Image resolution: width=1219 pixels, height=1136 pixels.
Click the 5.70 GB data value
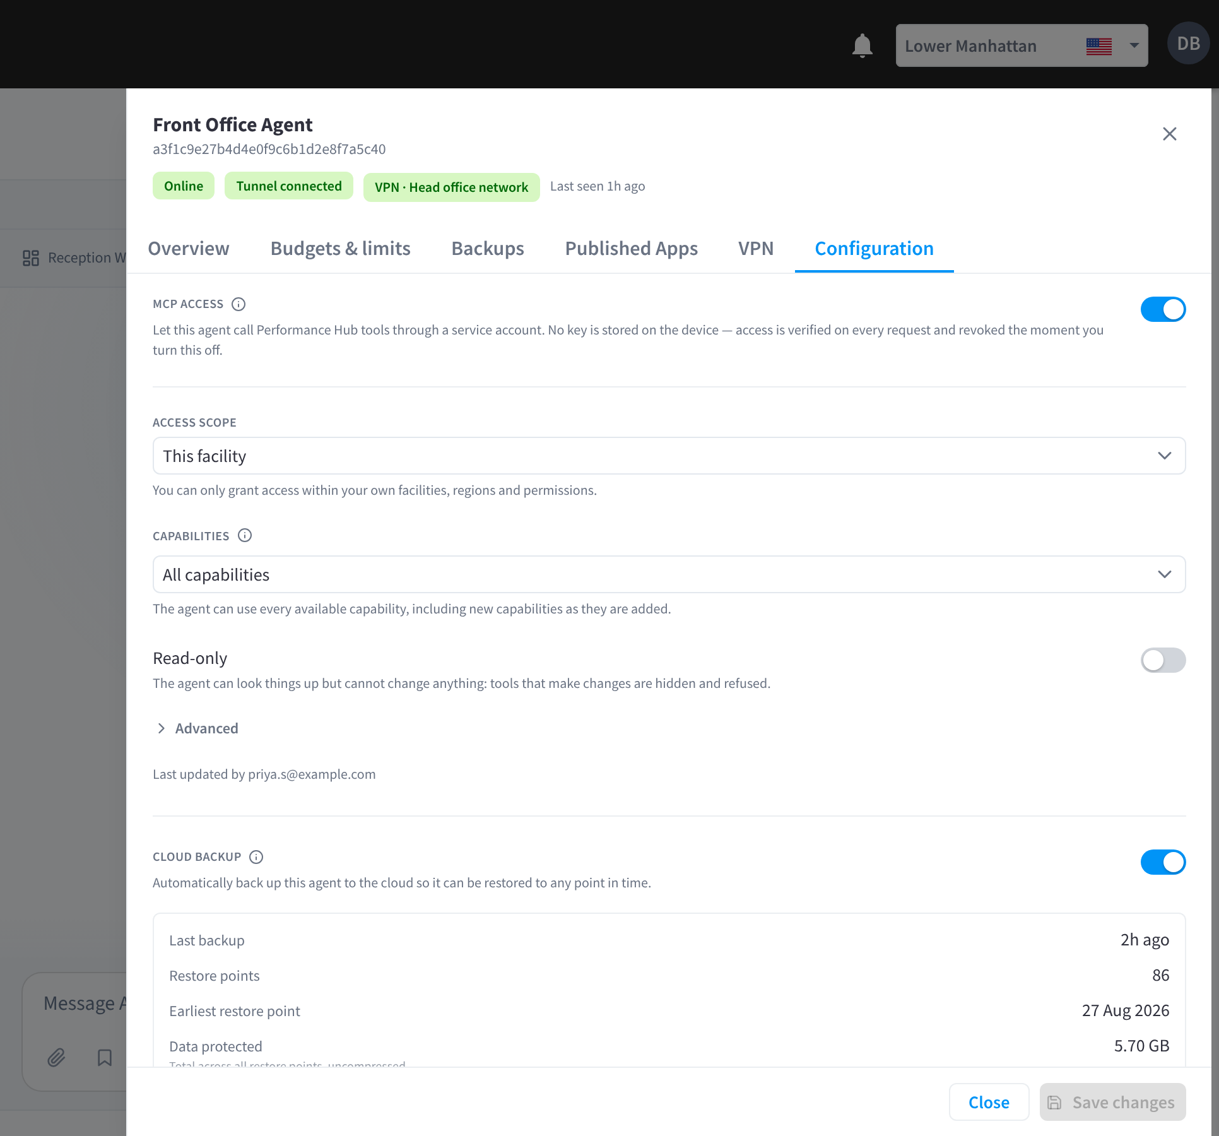1141,1046
